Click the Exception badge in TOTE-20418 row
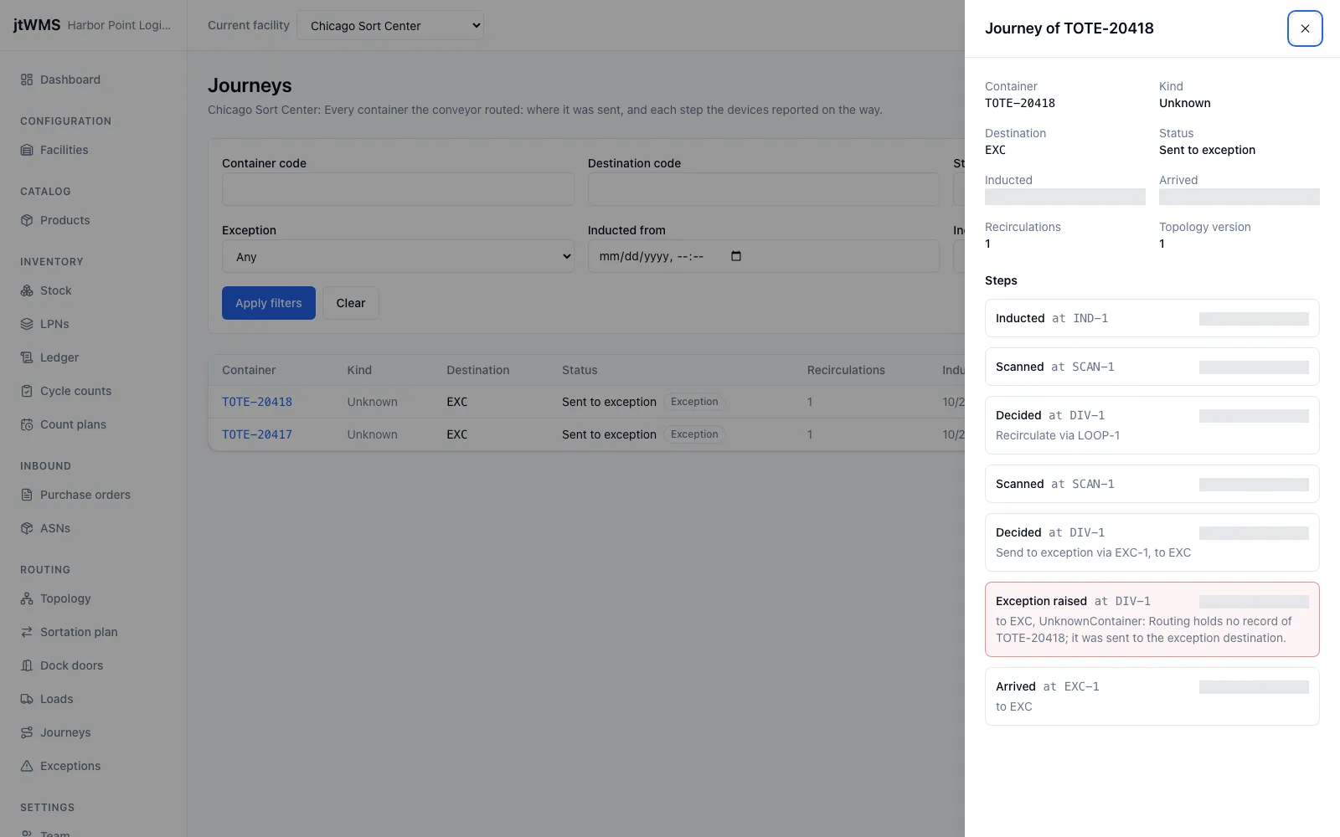Image resolution: width=1340 pixels, height=837 pixels. click(x=694, y=402)
